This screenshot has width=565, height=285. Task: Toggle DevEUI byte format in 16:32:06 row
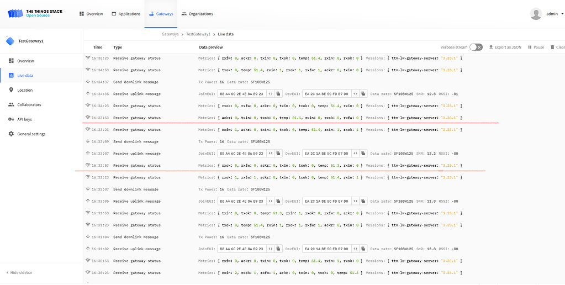(x=355, y=202)
